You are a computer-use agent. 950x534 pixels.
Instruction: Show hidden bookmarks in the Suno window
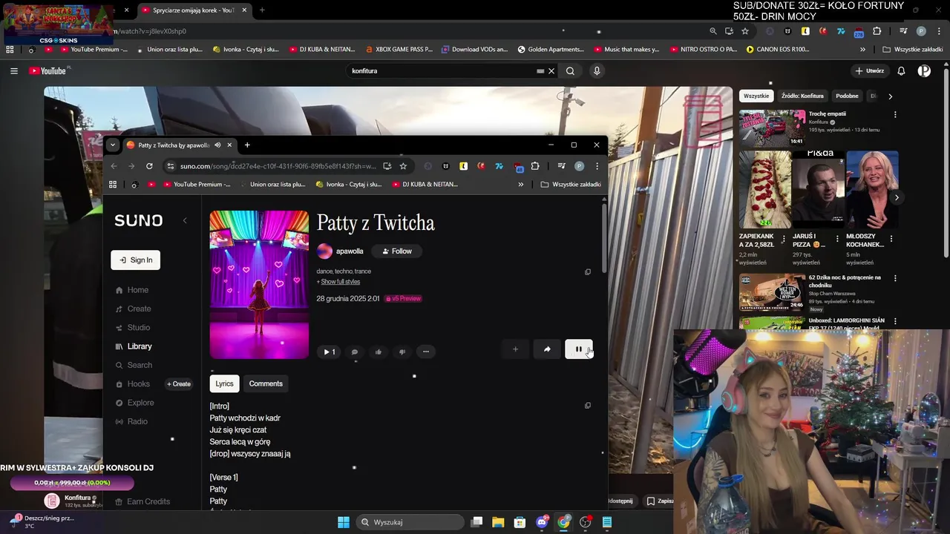tap(520, 185)
